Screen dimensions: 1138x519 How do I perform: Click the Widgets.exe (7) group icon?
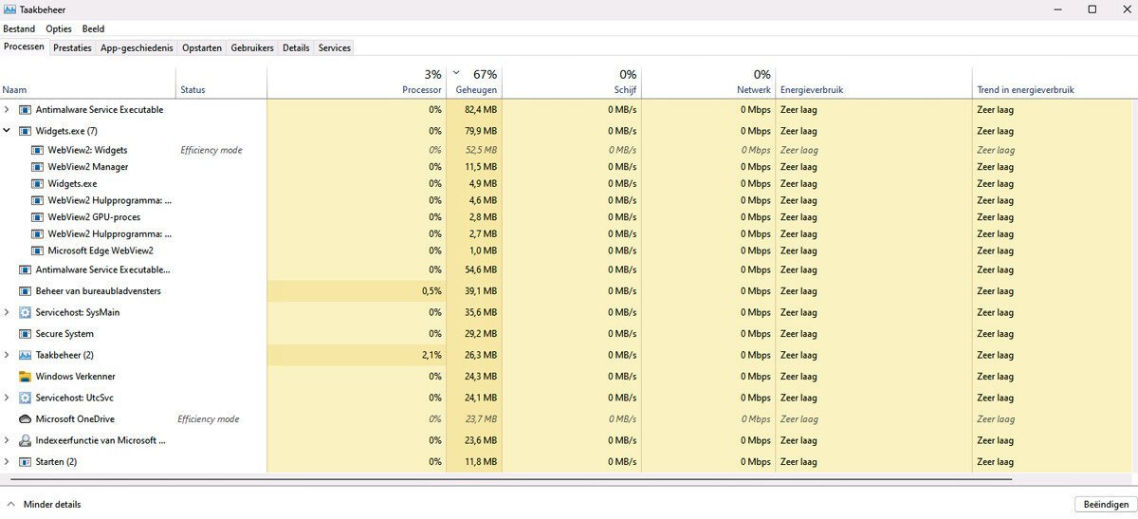click(x=25, y=131)
